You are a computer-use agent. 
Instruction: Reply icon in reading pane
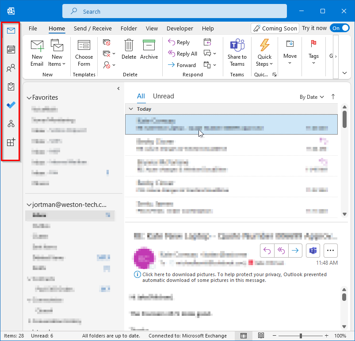tap(267, 251)
